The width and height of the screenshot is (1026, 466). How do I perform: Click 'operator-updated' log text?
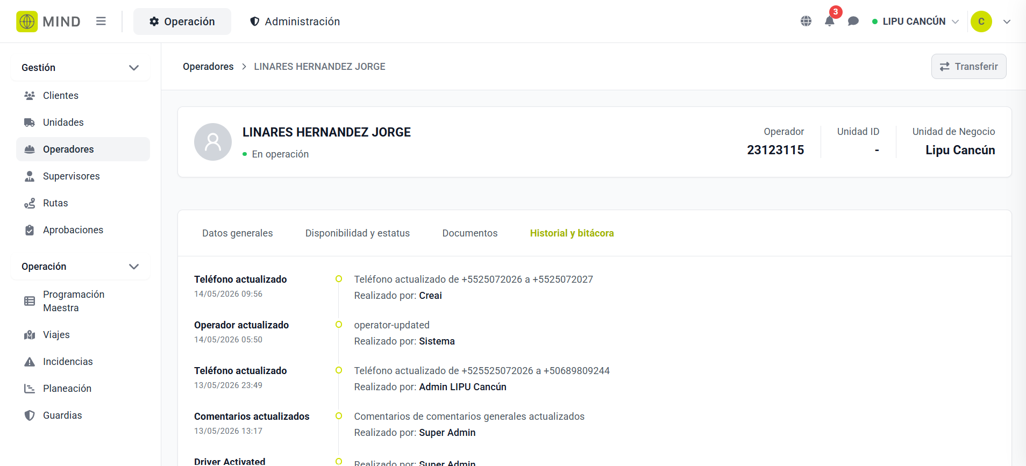pyautogui.click(x=391, y=325)
